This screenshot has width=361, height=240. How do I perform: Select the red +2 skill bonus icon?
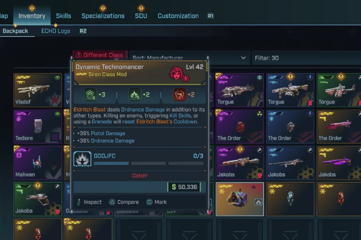[179, 95]
